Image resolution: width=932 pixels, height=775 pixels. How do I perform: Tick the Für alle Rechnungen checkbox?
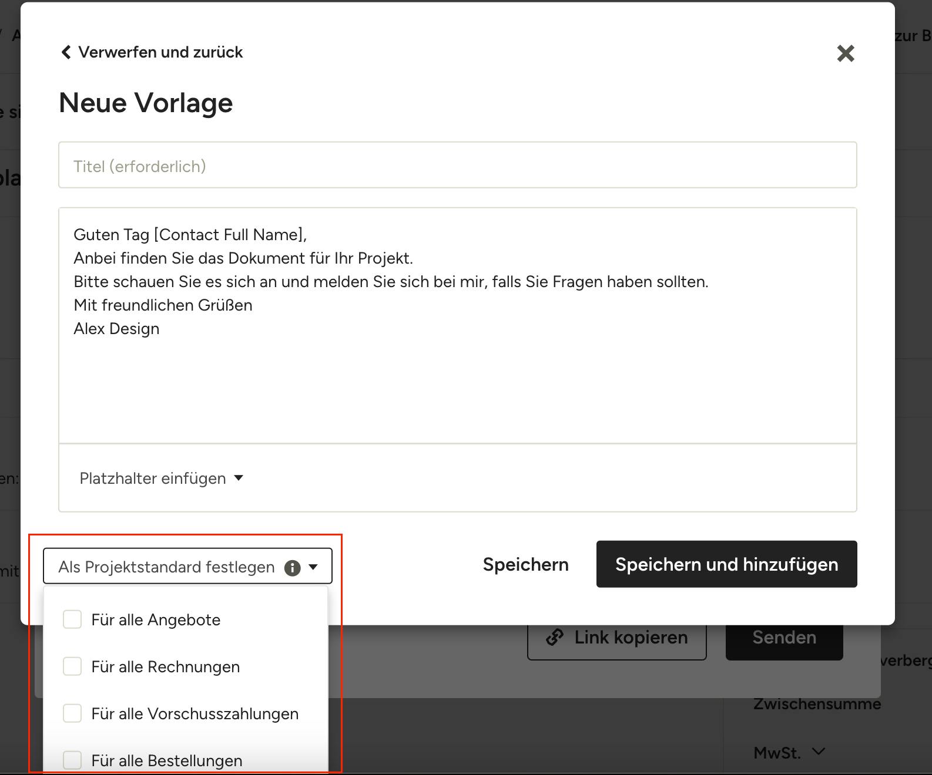click(x=72, y=666)
